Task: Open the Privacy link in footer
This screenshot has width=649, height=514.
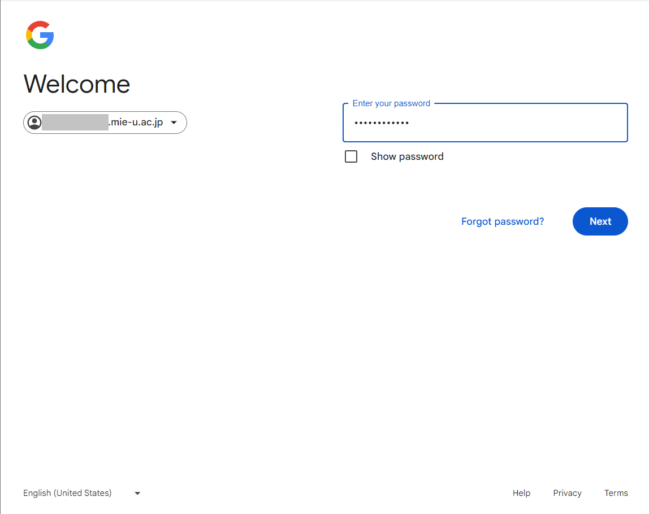Action: point(567,493)
